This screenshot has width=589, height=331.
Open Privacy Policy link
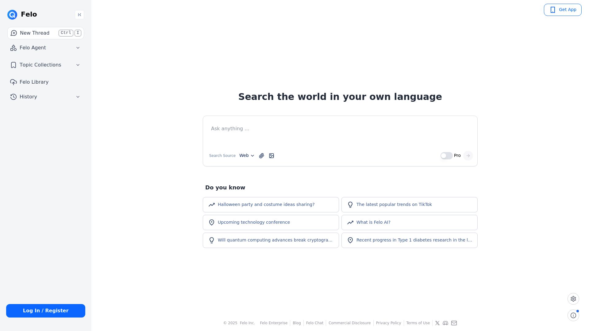[x=388, y=323]
